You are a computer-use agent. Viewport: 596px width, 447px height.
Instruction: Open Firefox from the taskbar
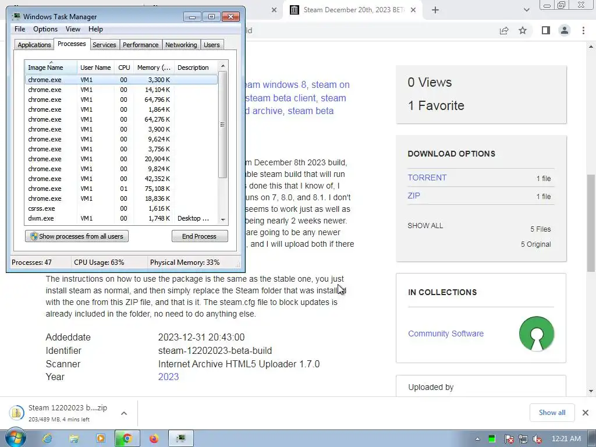click(154, 439)
